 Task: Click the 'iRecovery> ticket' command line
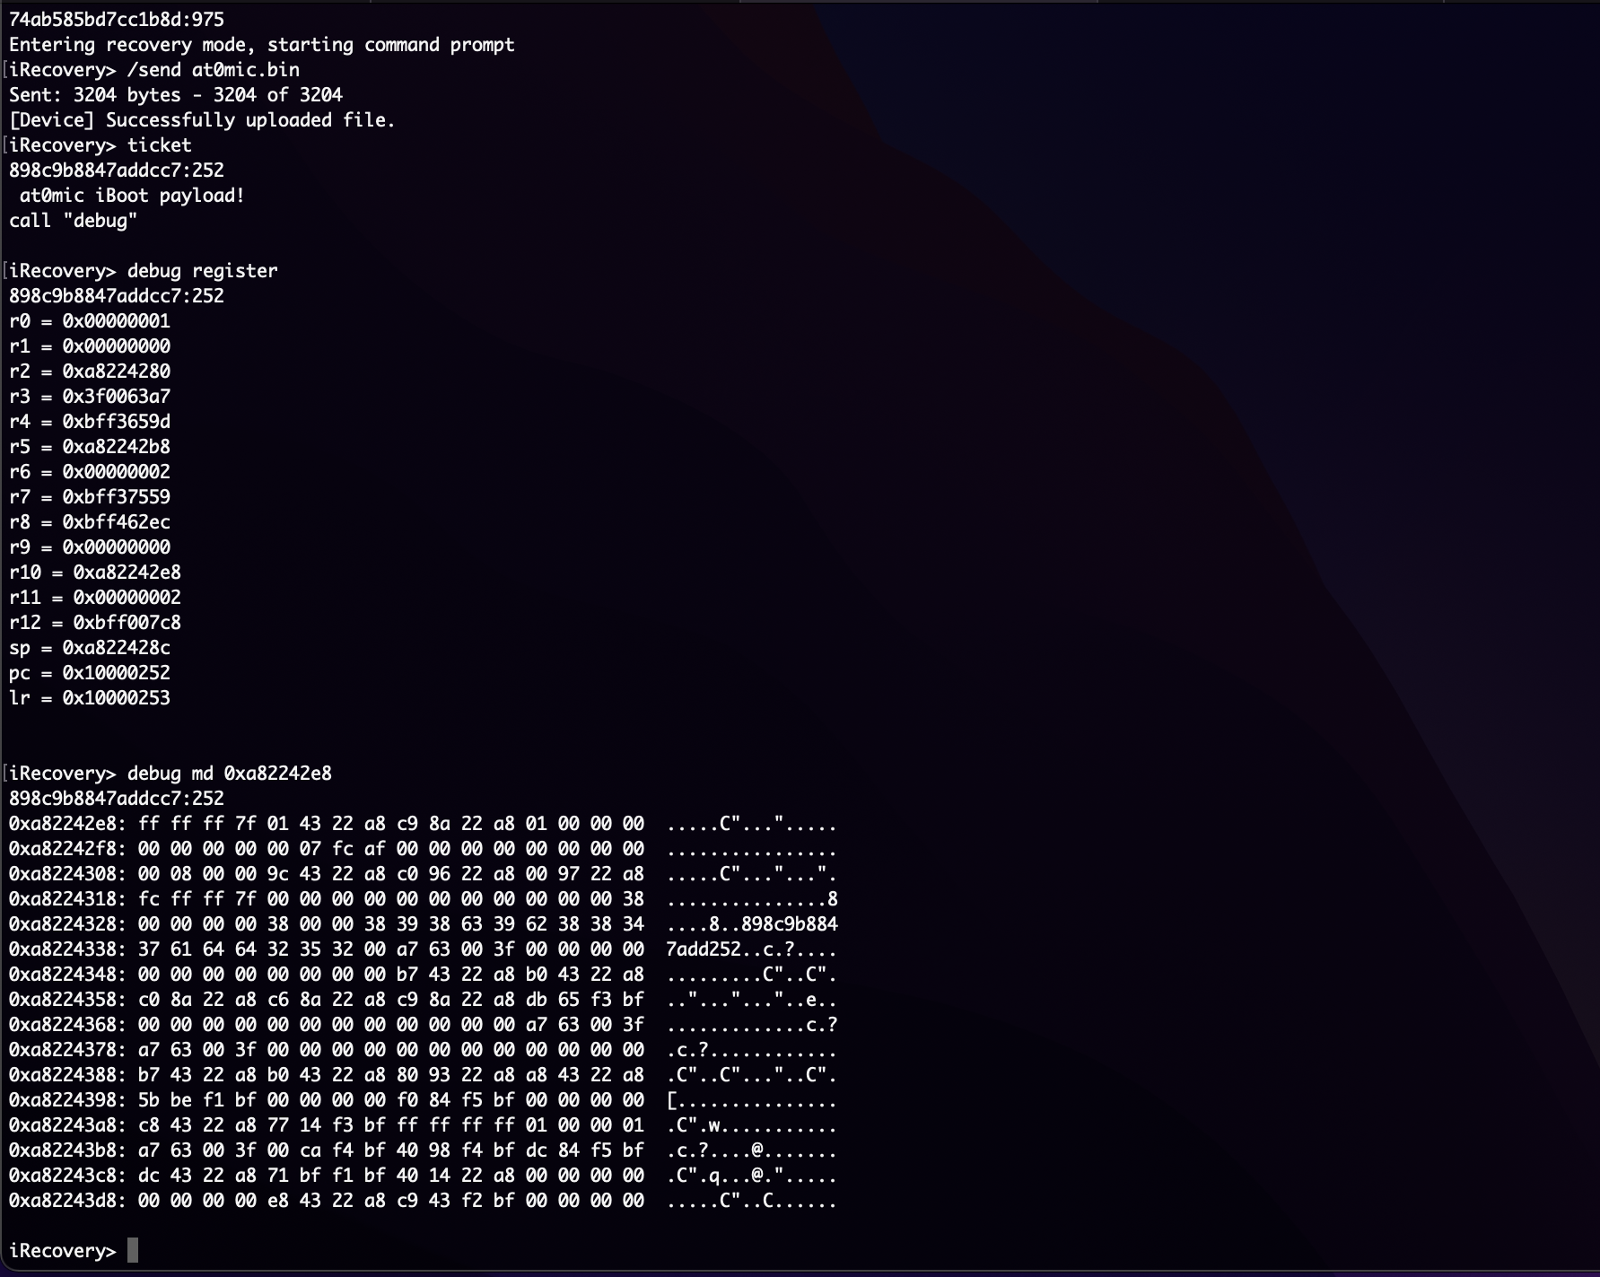tap(101, 145)
